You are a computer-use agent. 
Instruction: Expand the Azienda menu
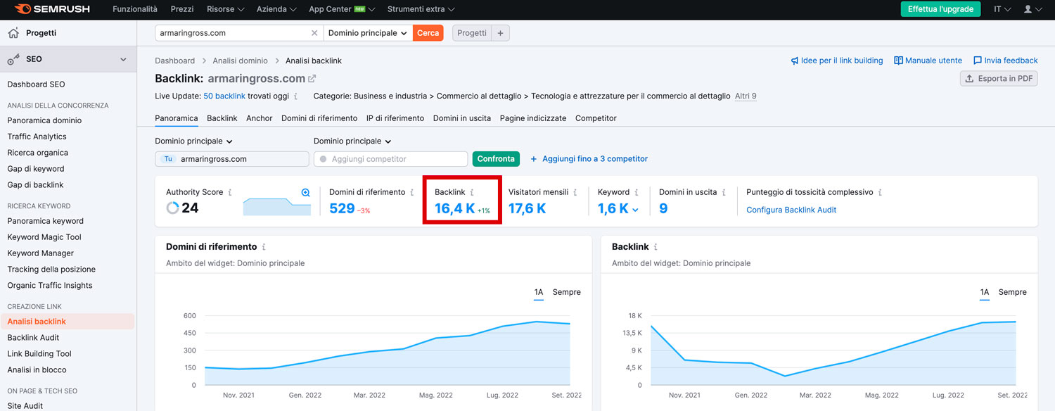(276, 9)
